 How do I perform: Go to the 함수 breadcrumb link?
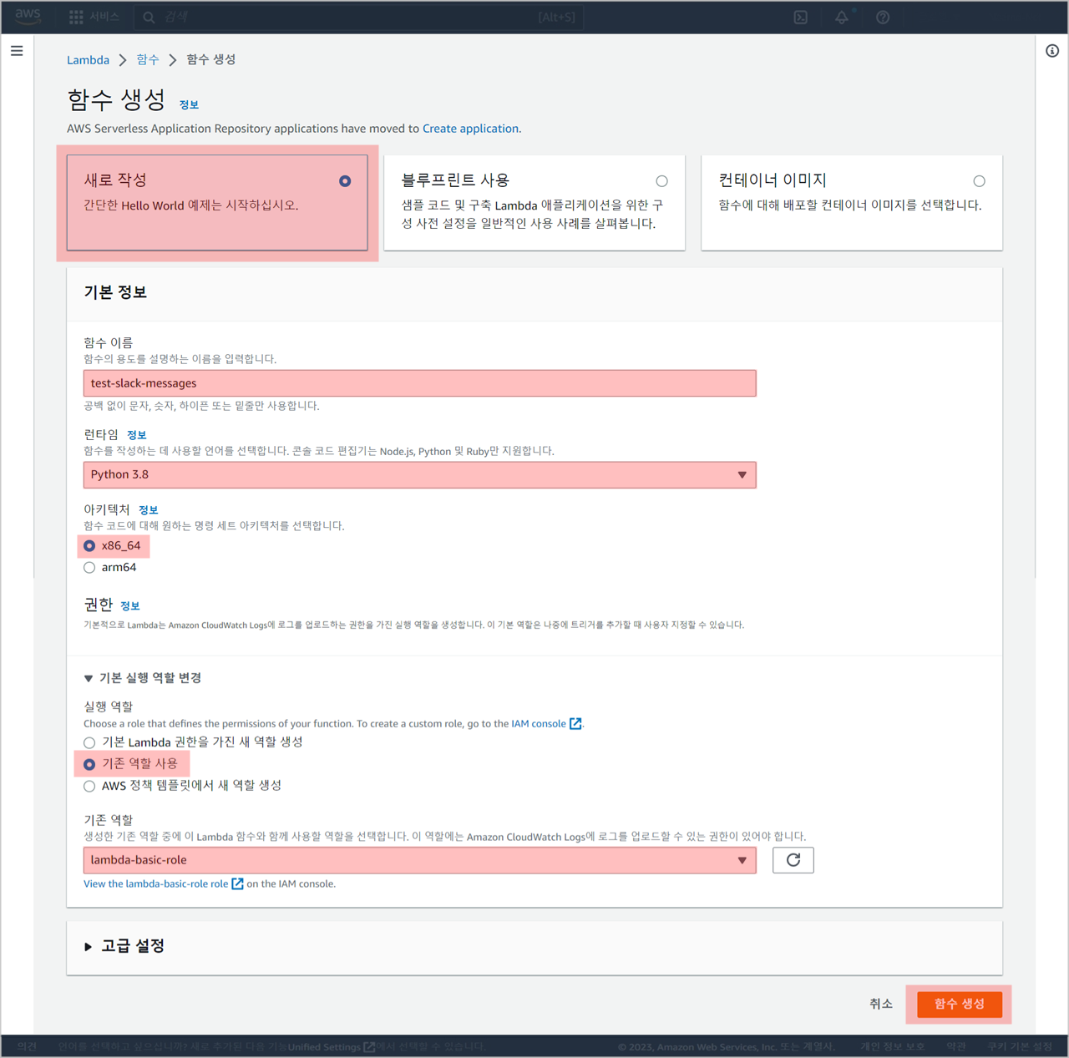(147, 59)
